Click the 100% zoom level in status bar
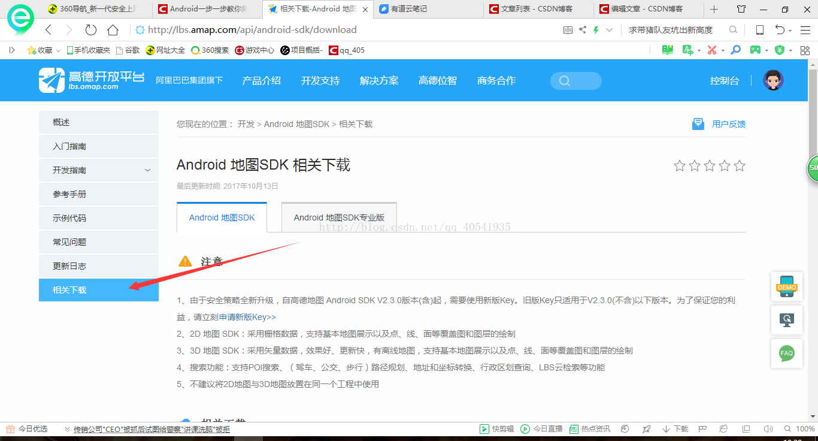Image resolution: width=818 pixels, height=441 pixels. pyautogui.click(x=805, y=429)
